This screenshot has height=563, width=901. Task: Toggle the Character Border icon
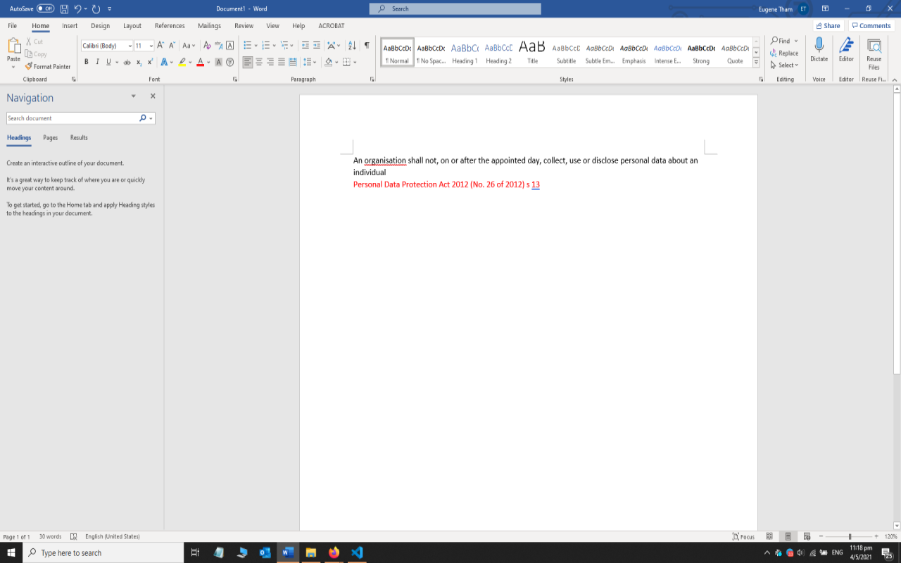[x=229, y=45]
